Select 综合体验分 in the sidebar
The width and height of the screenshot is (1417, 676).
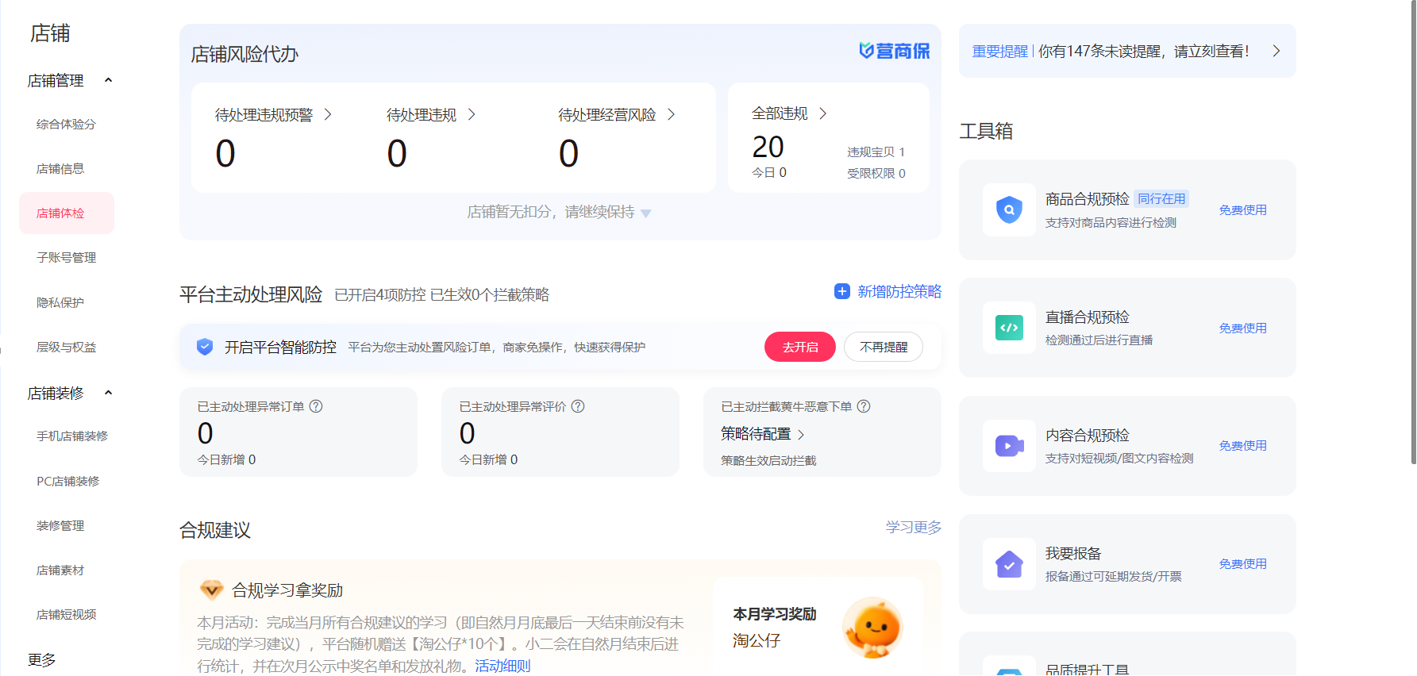(x=66, y=125)
